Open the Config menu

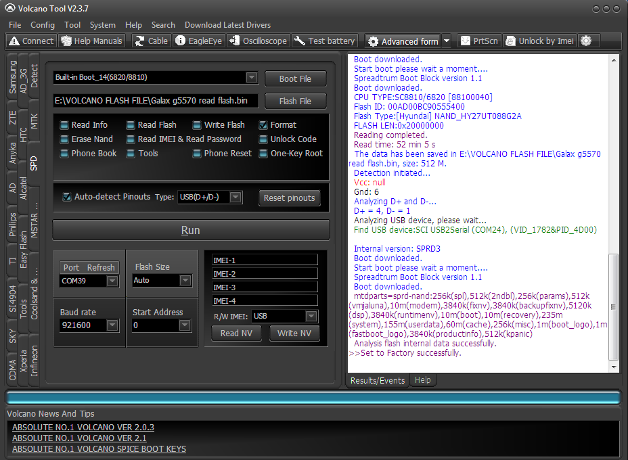(43, 25)
